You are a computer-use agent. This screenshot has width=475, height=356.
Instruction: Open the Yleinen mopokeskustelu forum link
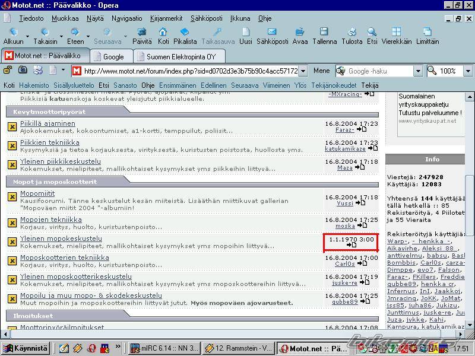click(x=61, y=239)
